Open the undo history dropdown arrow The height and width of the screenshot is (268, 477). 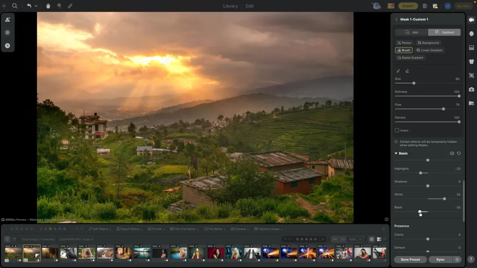(x=36, y=6)
